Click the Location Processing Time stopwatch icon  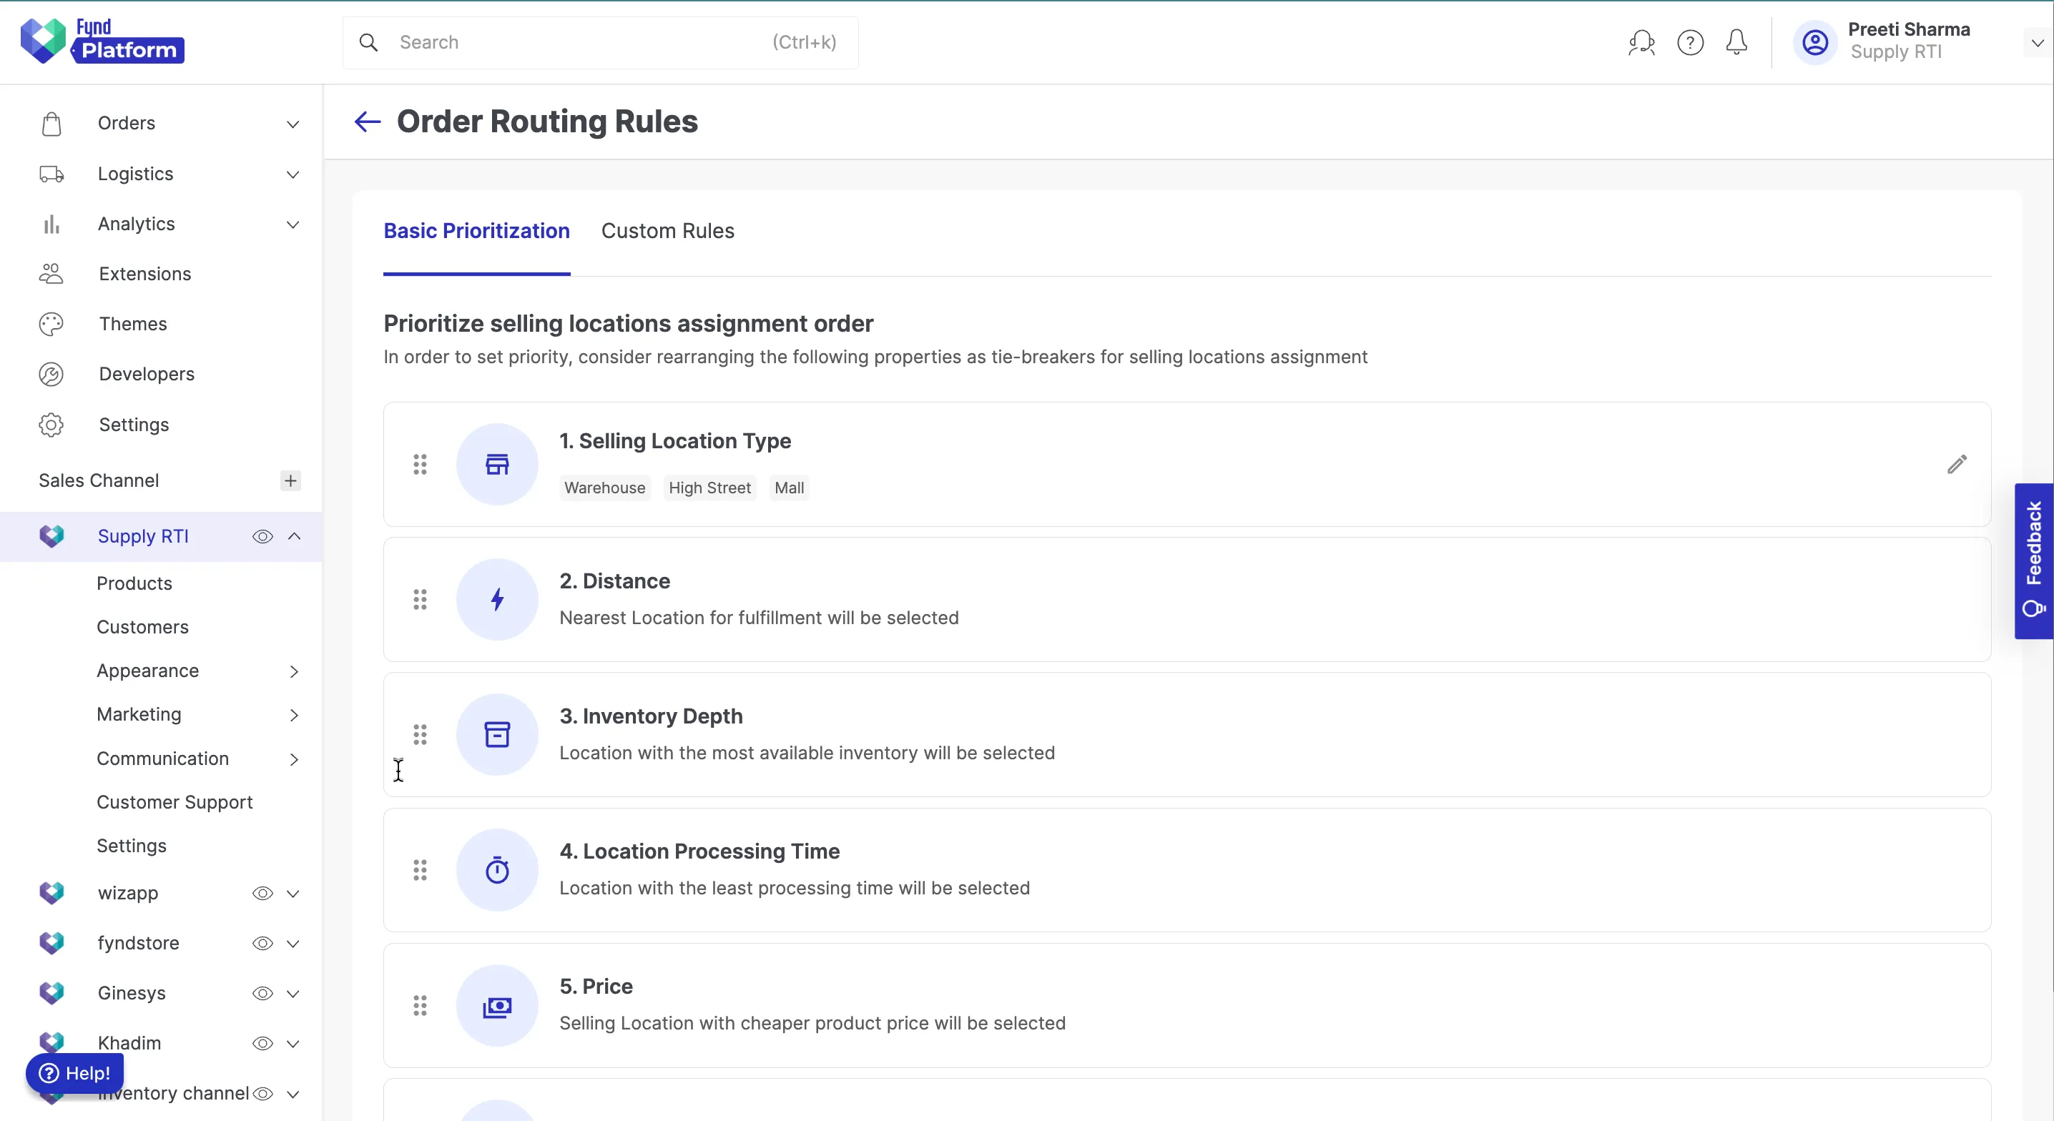click(497, 870)
